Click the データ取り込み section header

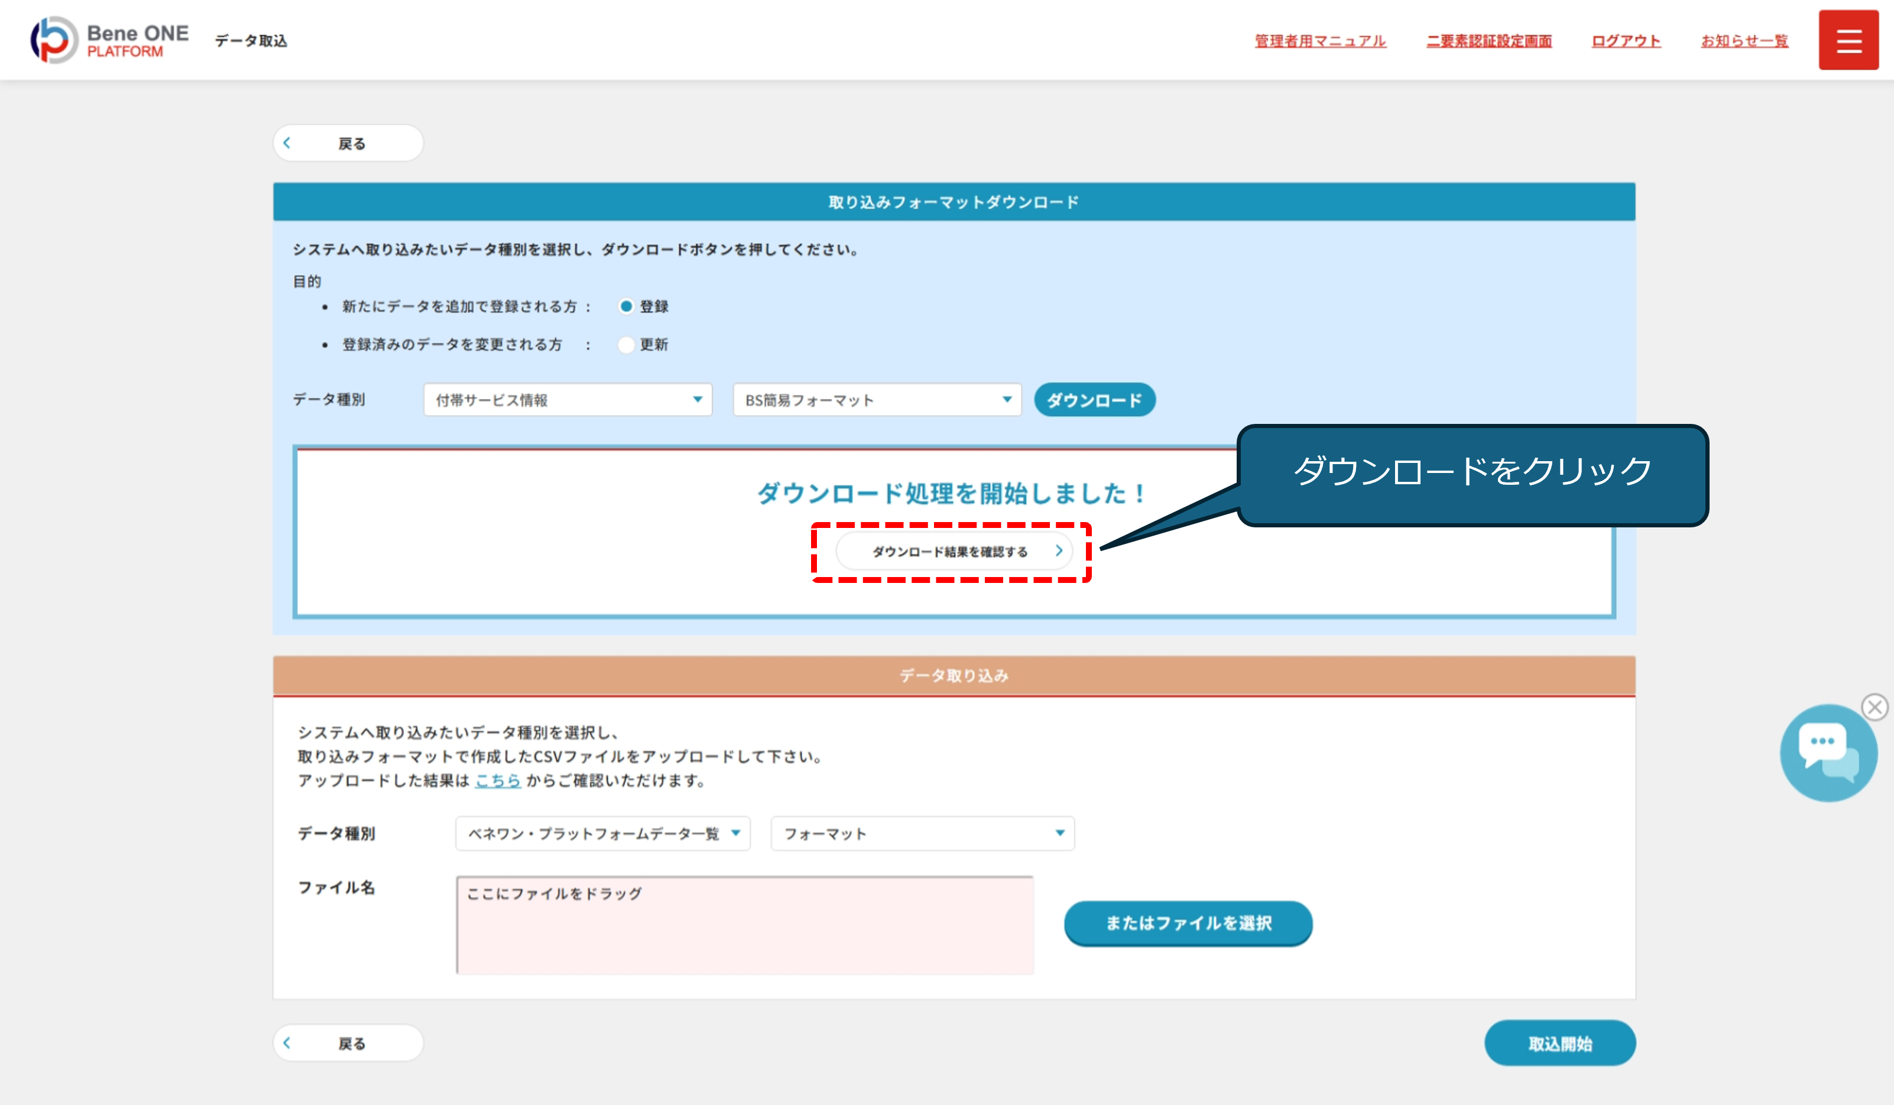[954, 675]
